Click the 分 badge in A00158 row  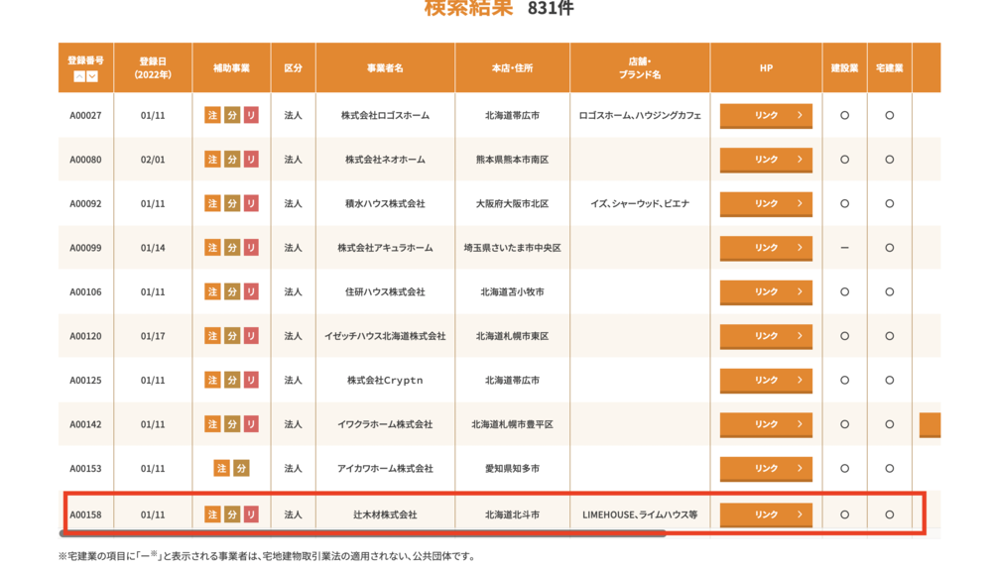point(232,514)
